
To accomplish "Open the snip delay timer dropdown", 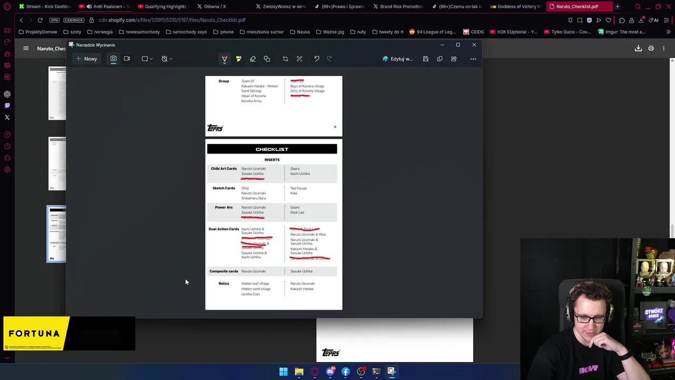I will coord(167,59).
